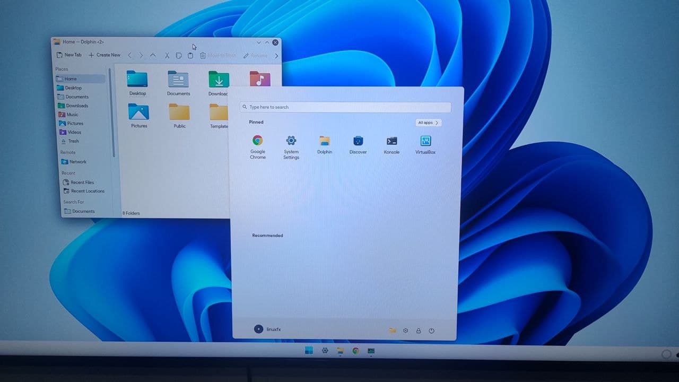
Task: Open Settings from the taskbar
Action: coord(325,351)
